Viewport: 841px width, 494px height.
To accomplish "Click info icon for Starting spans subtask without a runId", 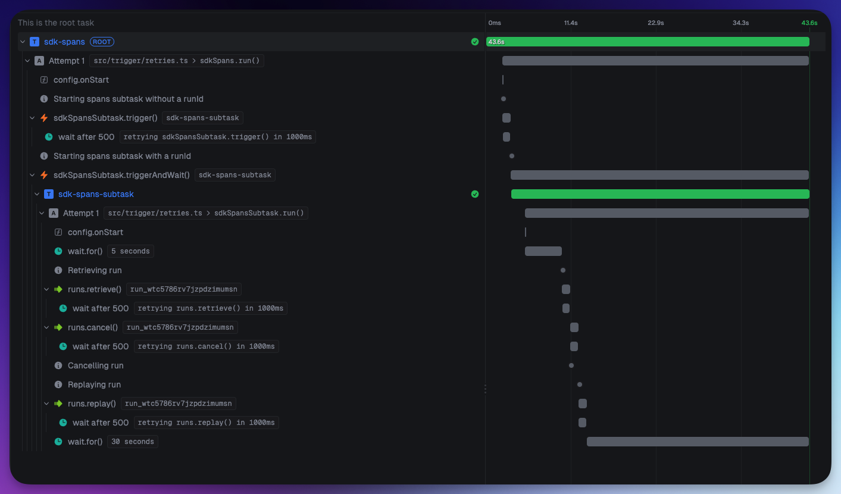I will click(44, 99).
